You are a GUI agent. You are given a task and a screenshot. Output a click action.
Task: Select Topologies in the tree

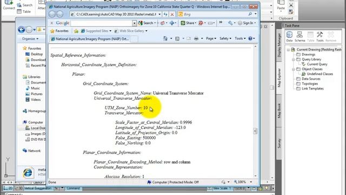(x=310, y=83)
